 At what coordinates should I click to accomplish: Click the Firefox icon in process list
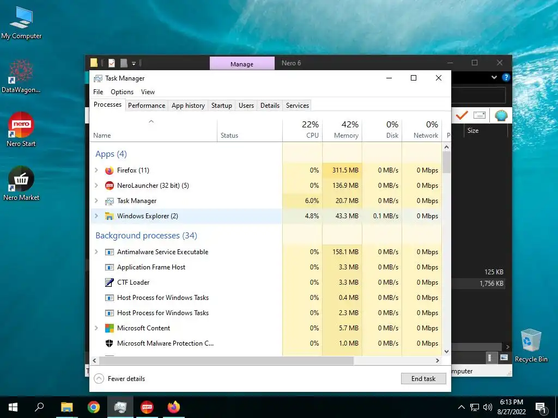point(109,170)
